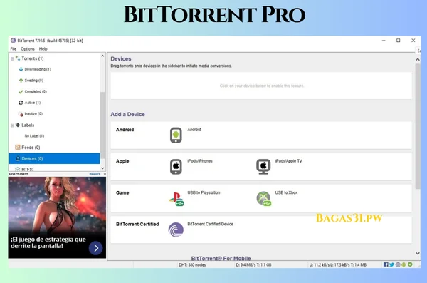Click the green Completed checkmark icon
This screenshot has height=283, width=427.
coord(21,92)
